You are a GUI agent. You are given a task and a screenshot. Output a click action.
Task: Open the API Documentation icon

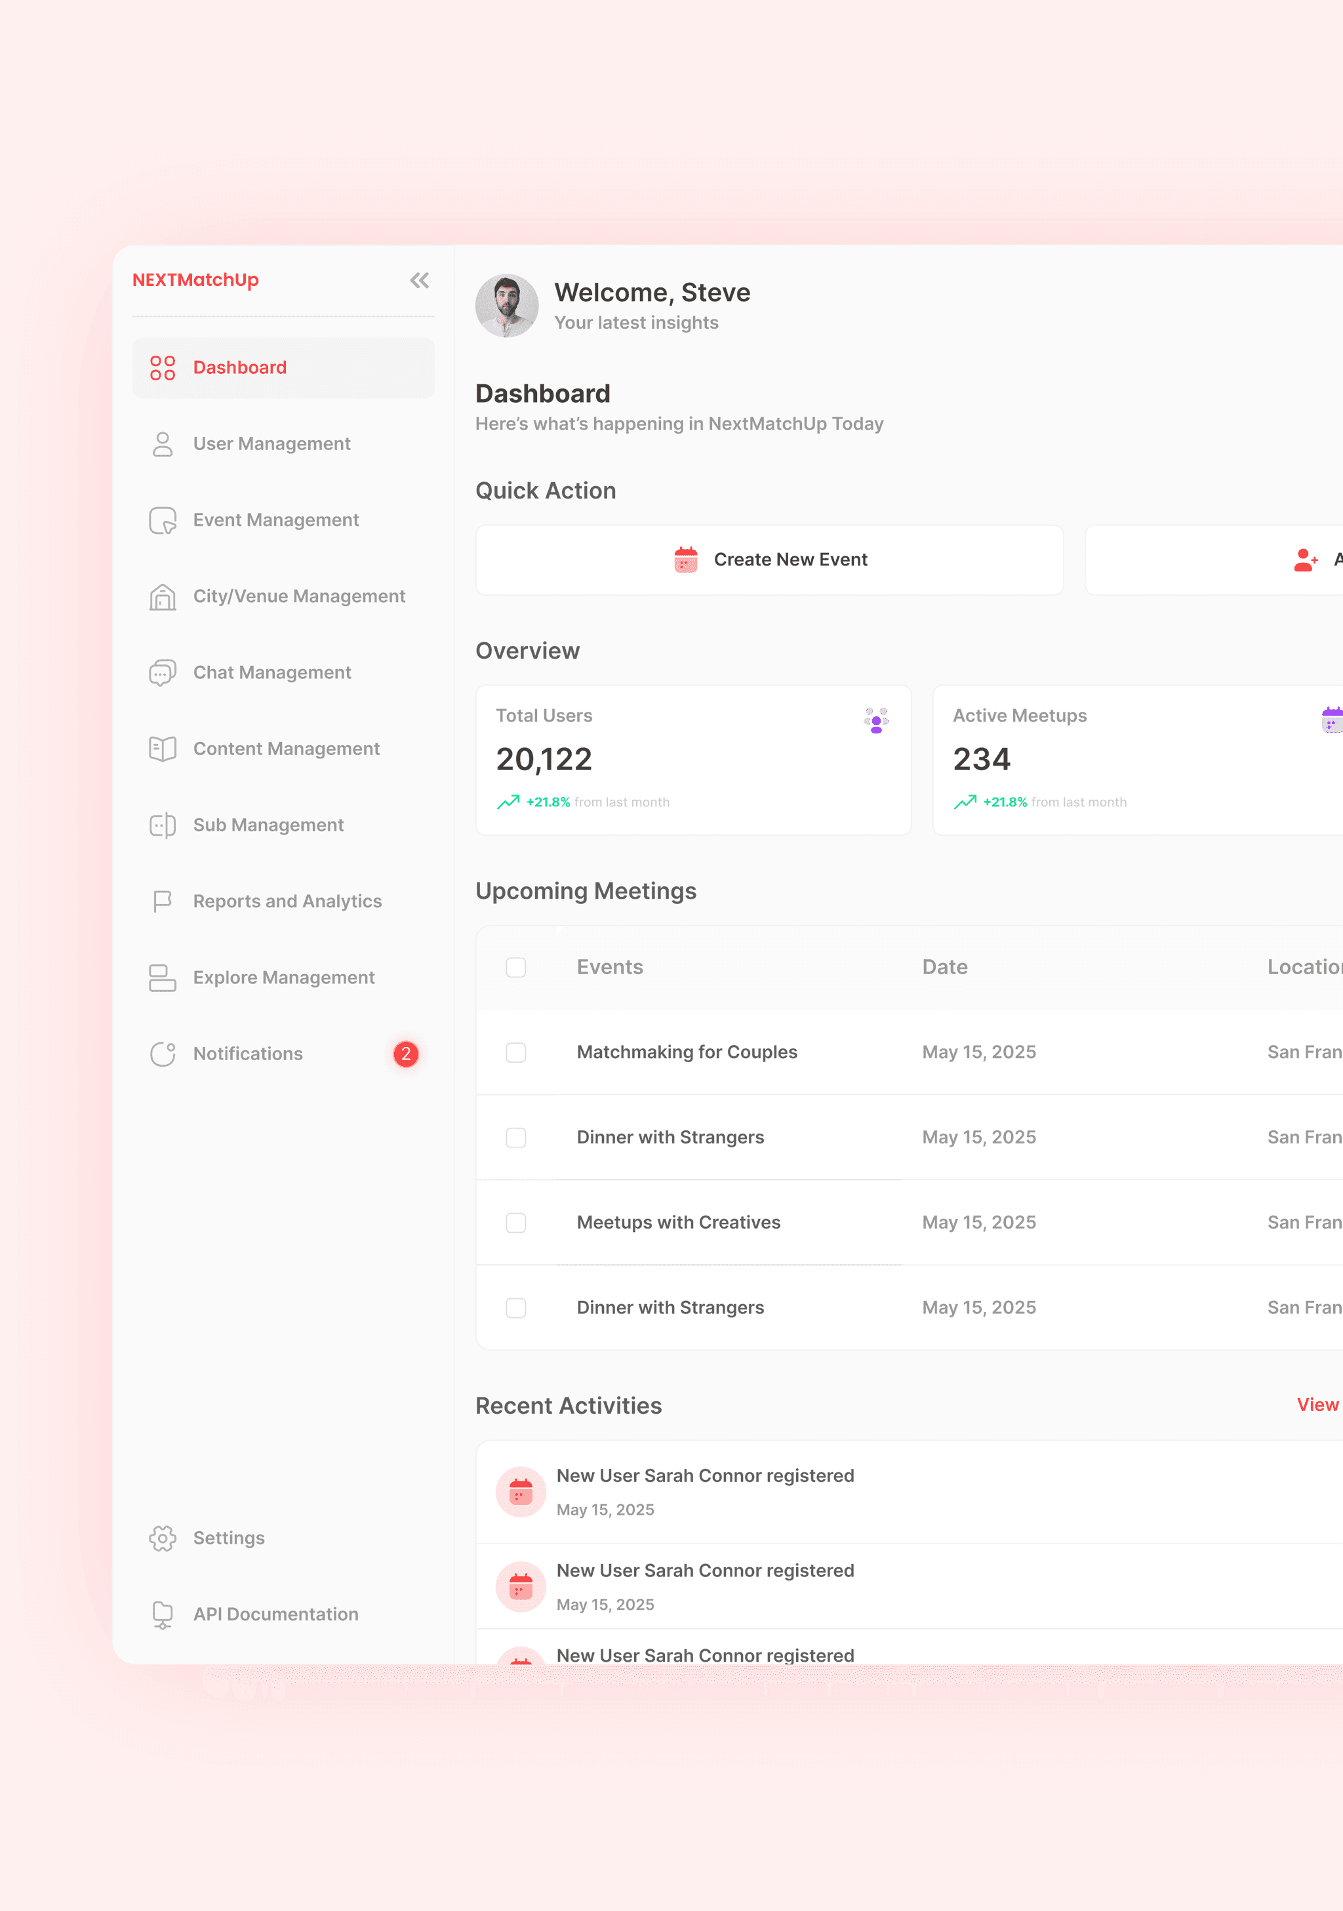[162, 1614]
